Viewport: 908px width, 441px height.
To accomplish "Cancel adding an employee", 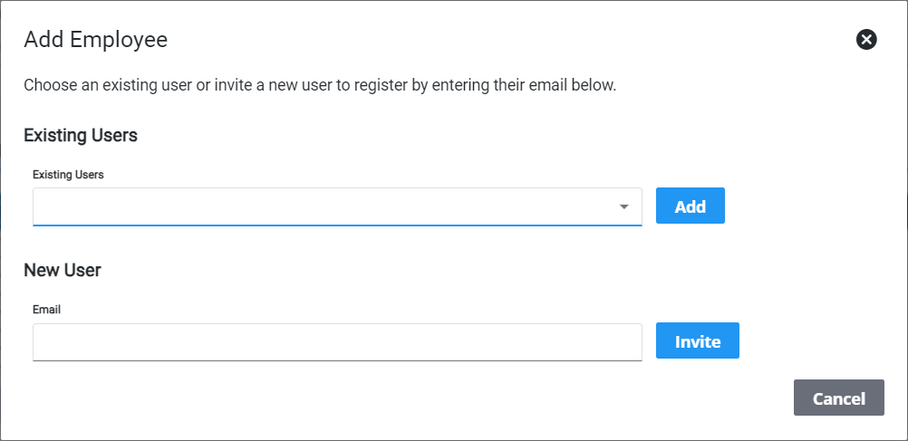I will (x=838, y=398).
